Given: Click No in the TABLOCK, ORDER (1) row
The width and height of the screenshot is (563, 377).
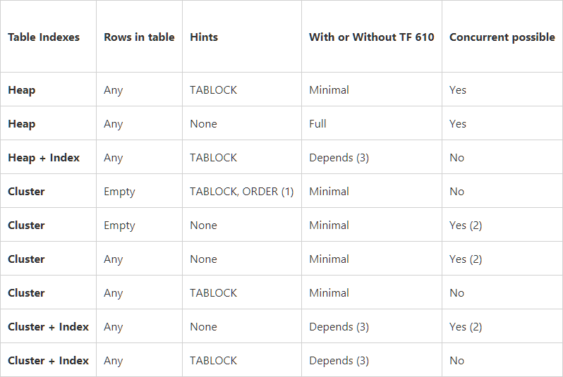Looking at the screenshot, I should point(456,192).
